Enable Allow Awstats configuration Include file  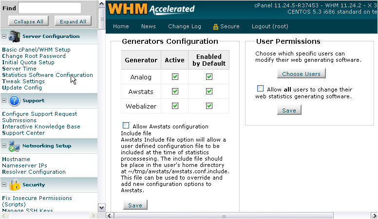[126, 126]
